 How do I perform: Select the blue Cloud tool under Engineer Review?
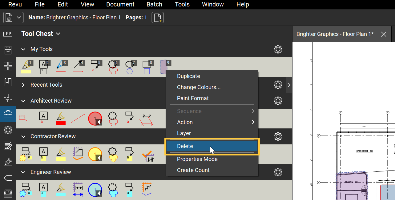pos(113,189)
